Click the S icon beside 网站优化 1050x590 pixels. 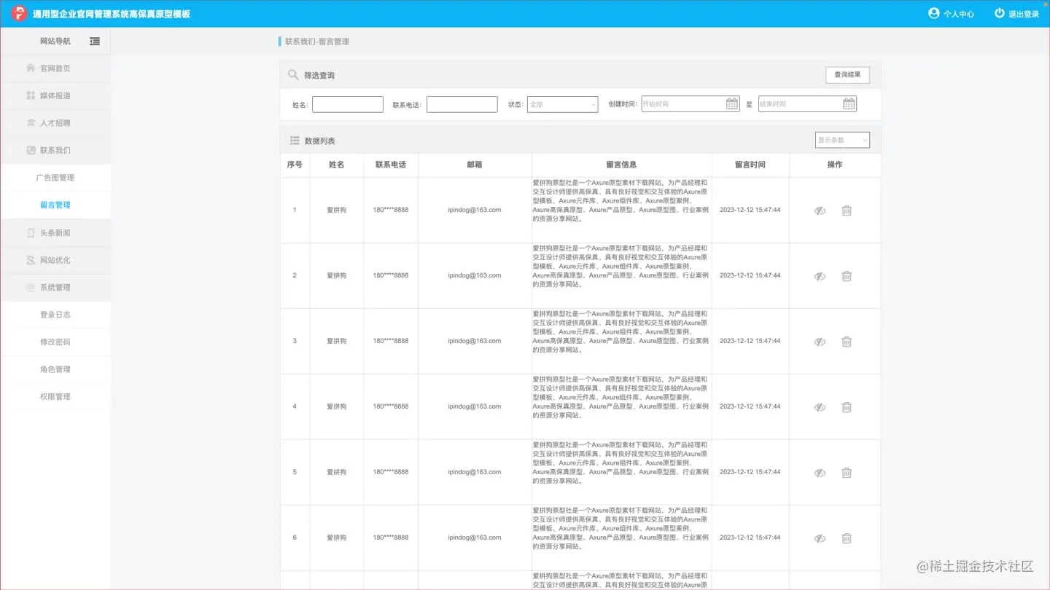(x=31, y=260)
